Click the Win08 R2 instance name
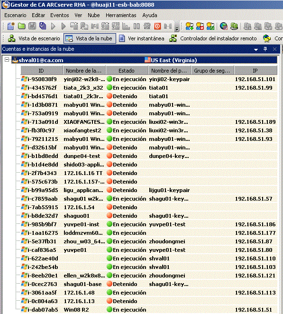This screenshot has height=314, width=283. [76, 310]
